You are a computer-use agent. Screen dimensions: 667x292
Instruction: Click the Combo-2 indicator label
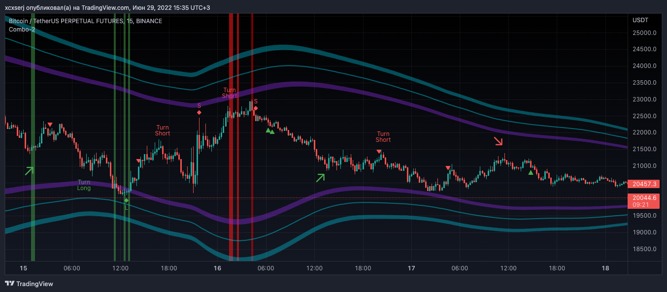pyautogui.click(x=22, y=30)
